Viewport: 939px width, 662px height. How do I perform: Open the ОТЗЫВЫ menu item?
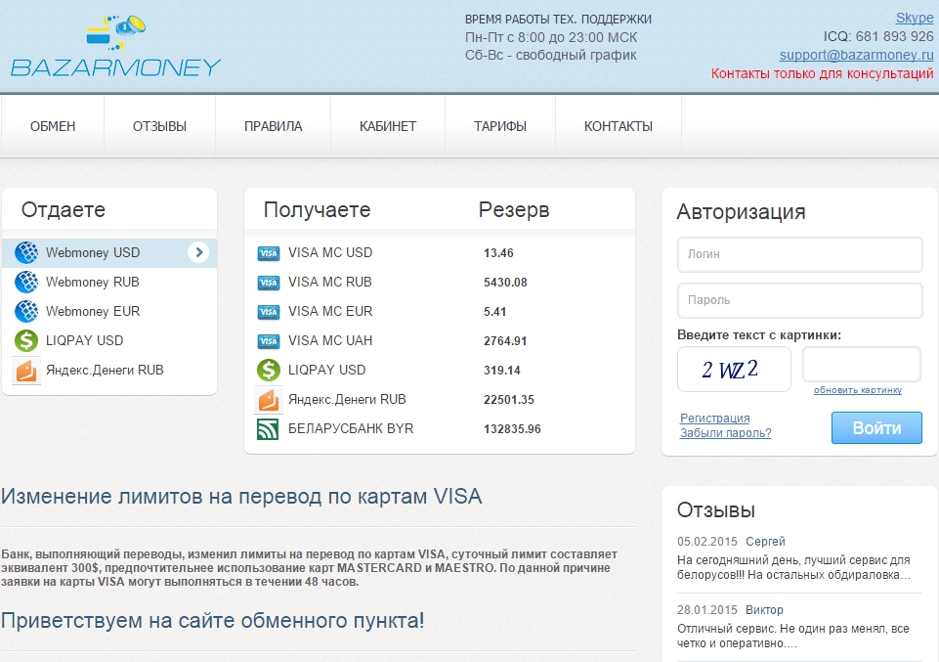pos(159,126)
